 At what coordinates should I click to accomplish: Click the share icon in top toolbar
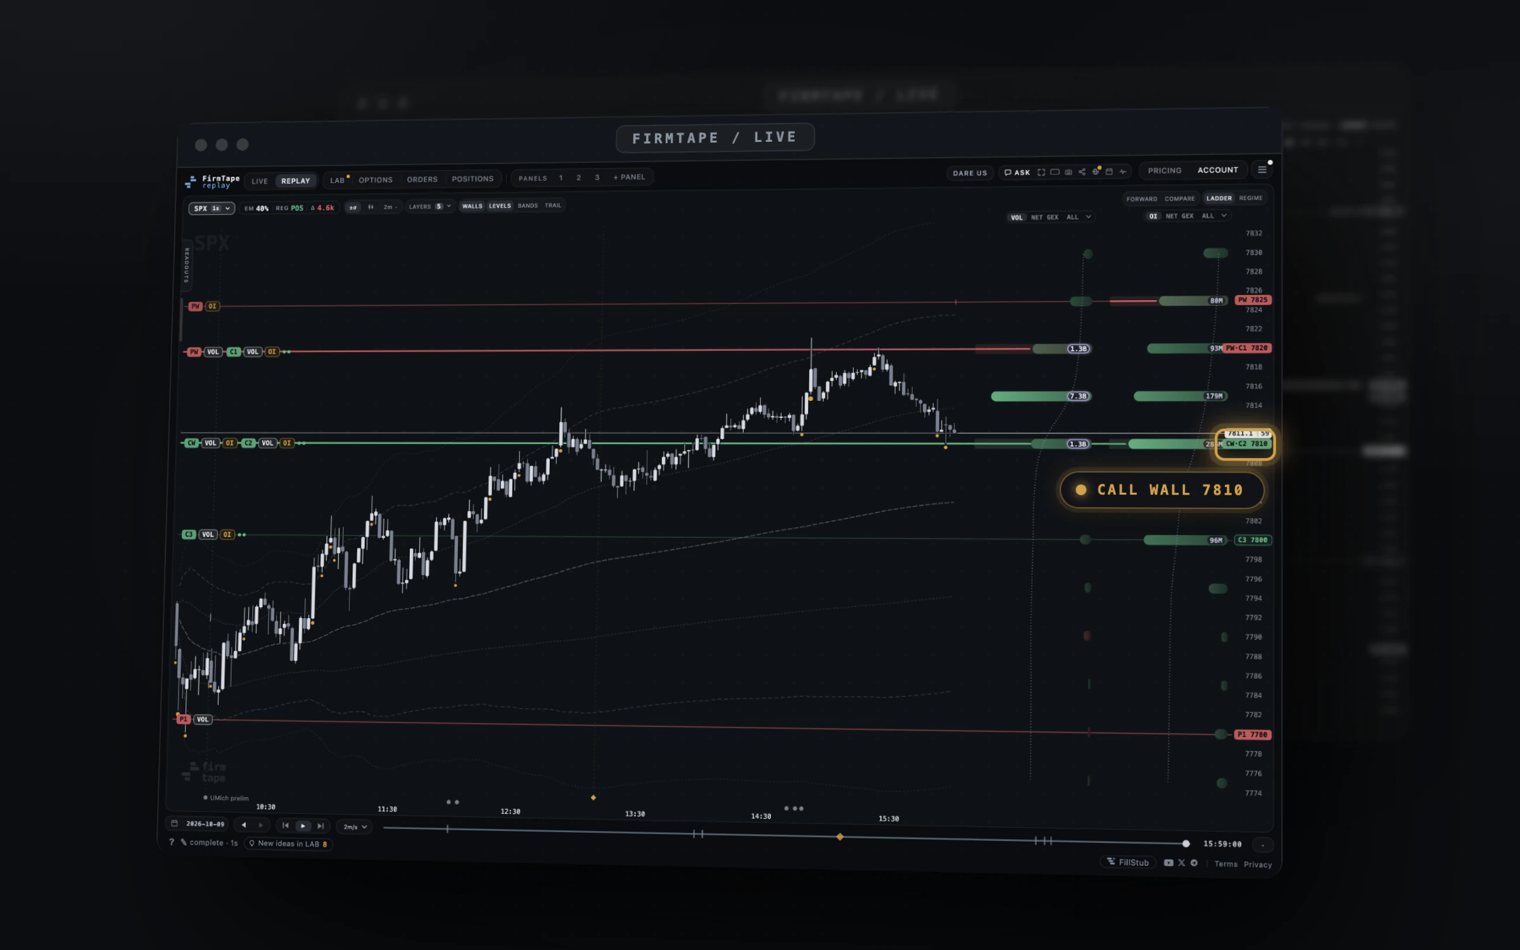coord(1082,172)
